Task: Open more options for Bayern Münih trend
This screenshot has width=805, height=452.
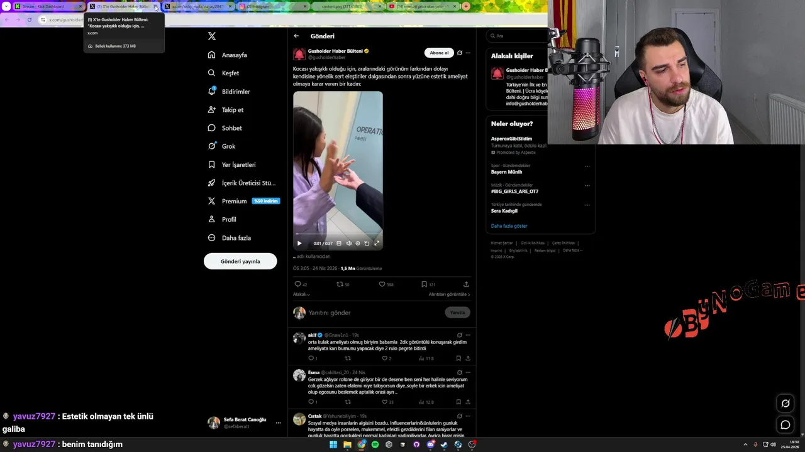Action: tap(587, 166)
